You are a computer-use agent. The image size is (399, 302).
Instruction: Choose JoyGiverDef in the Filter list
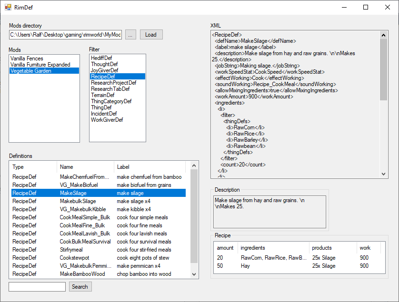(x=118, y=70)
